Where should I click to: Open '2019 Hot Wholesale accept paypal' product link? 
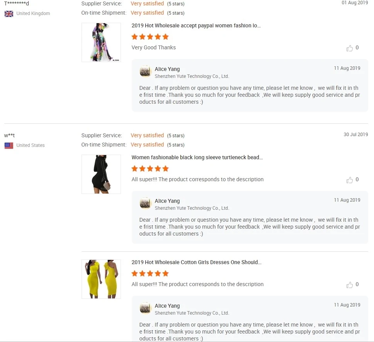(196, 25)
